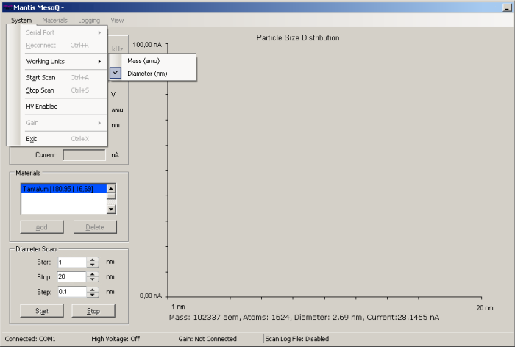This screenshot has height=347, width=515.
Task: Click Scan Log File: Disabled status
Action: 297,339
